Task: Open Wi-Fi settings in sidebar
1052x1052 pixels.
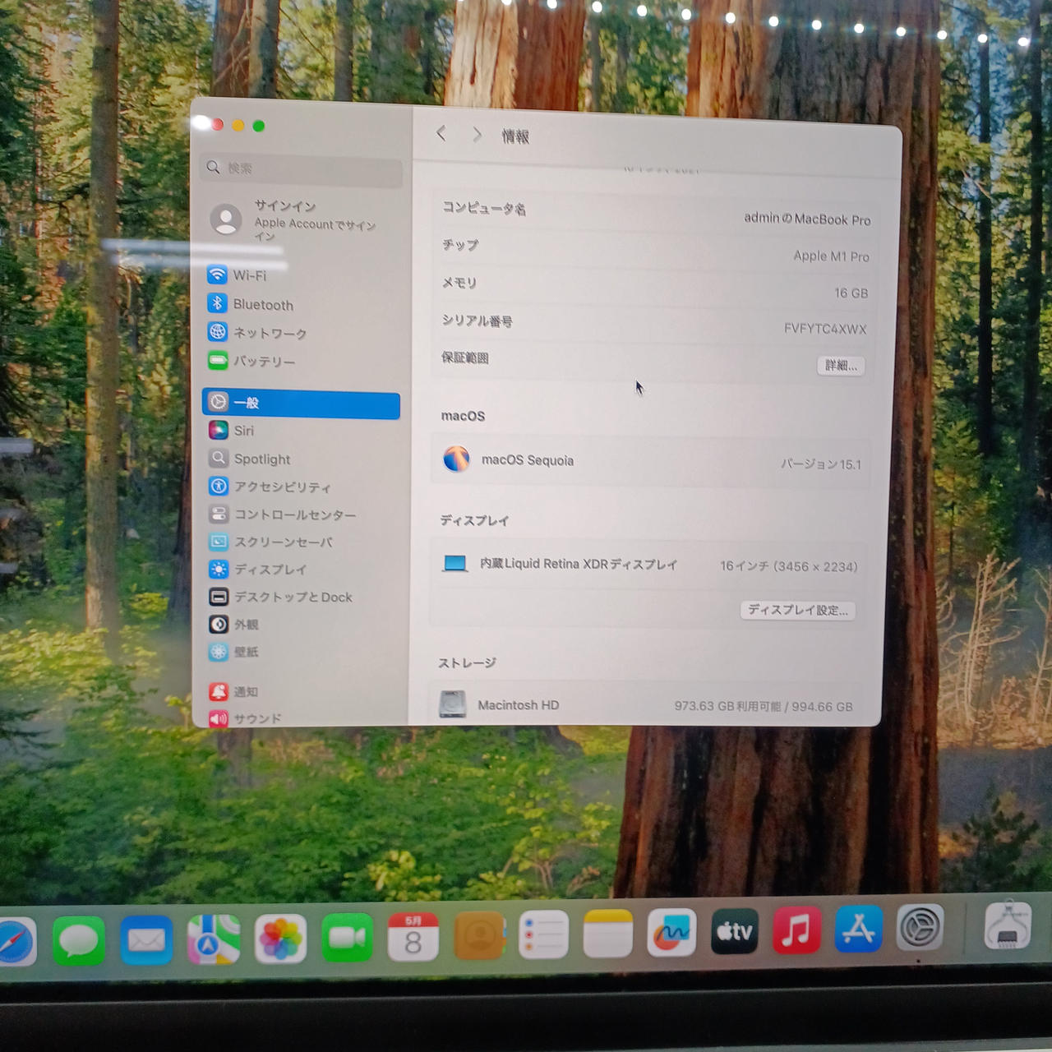Action: point(249,275)
